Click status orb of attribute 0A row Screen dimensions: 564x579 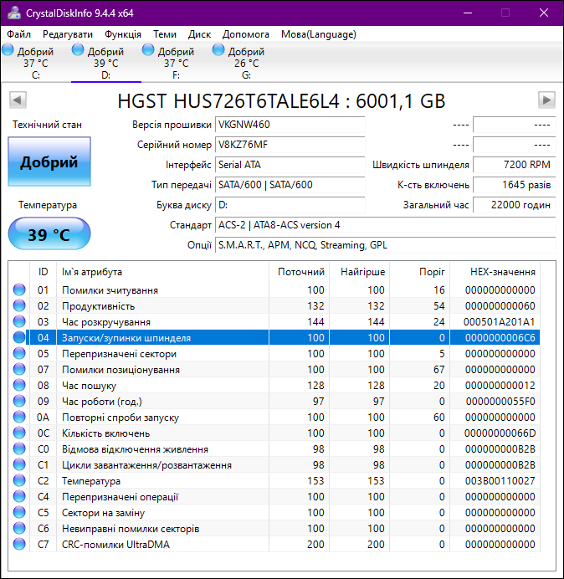pyautogui.click(x=19, y=417)
